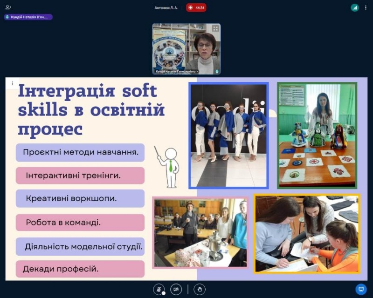Click the red recording indicator
Viewport: 373px width, 298px height.
pyautogui.click(x=196, y=7)
